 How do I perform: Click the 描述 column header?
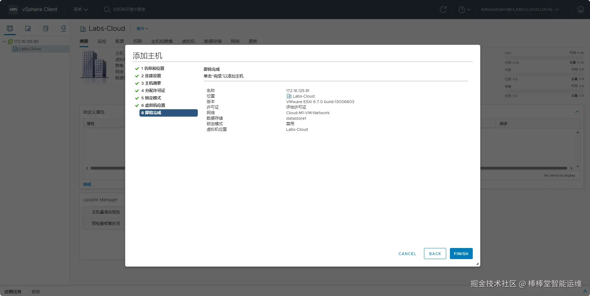[x=503, y=124]
